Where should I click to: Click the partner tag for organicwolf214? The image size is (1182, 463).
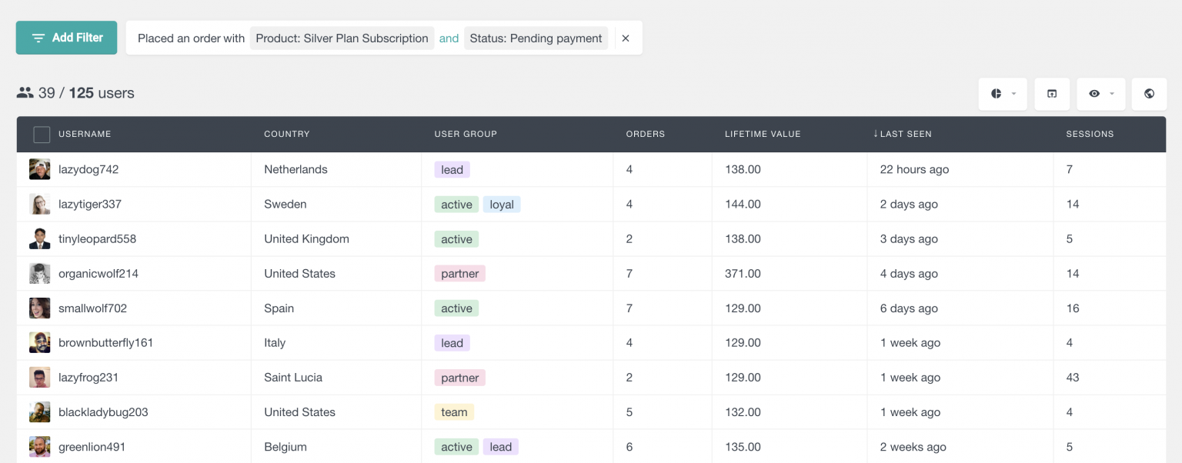pos(459,273)
